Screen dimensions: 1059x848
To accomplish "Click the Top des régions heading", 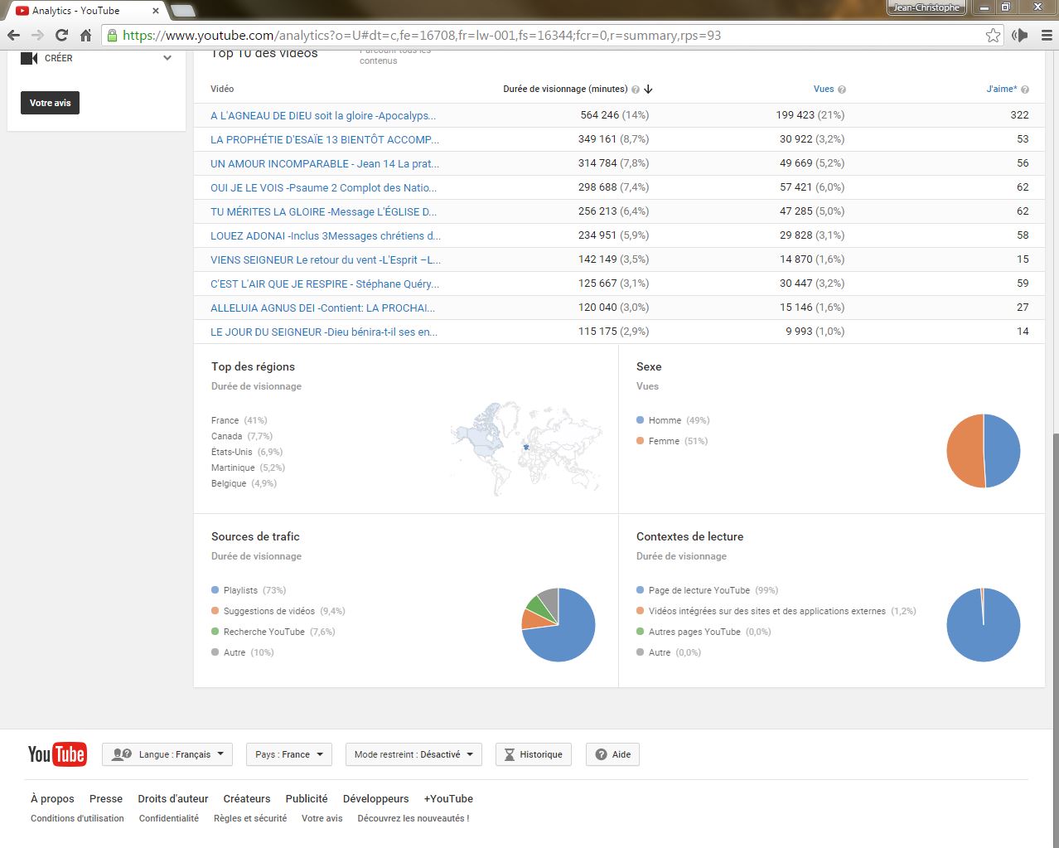I will point(253,366).
